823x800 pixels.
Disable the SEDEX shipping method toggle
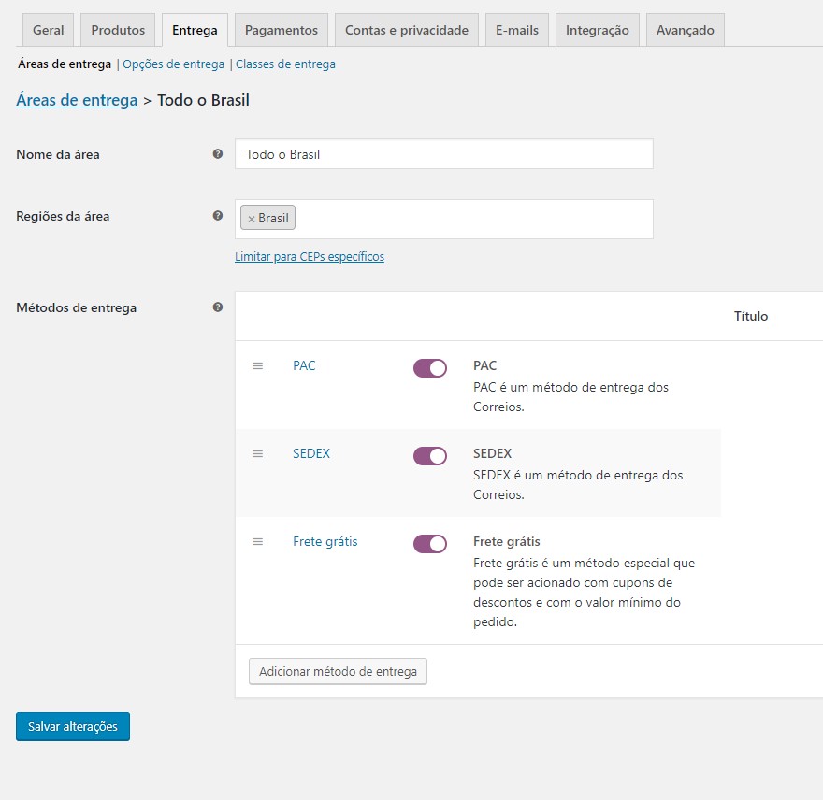[x=430, y=456]
